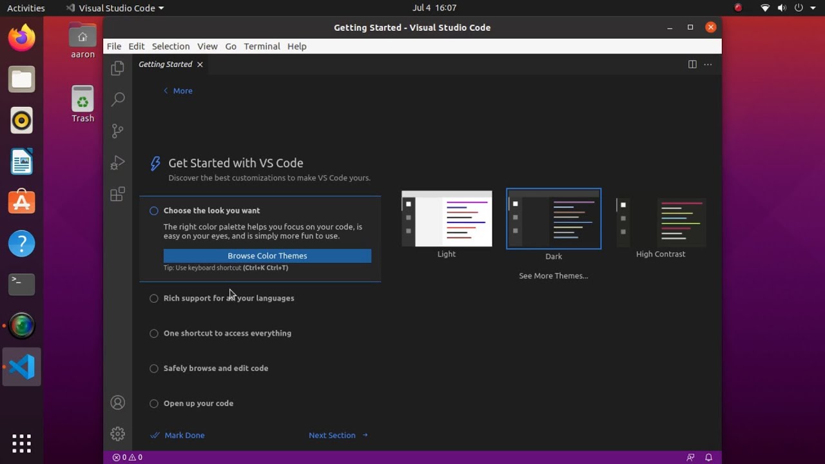825x464 pixels.
Task: Open the Search view in activity bar
Action: click(117, 99)
